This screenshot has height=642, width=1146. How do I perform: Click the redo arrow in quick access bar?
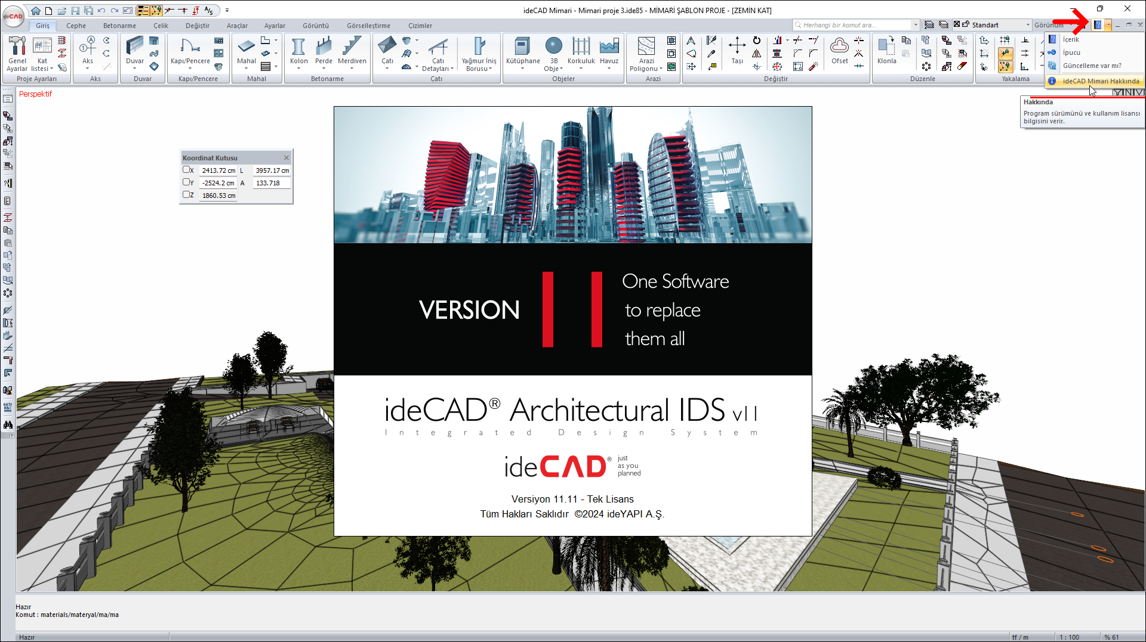click(x=115, y=10)
